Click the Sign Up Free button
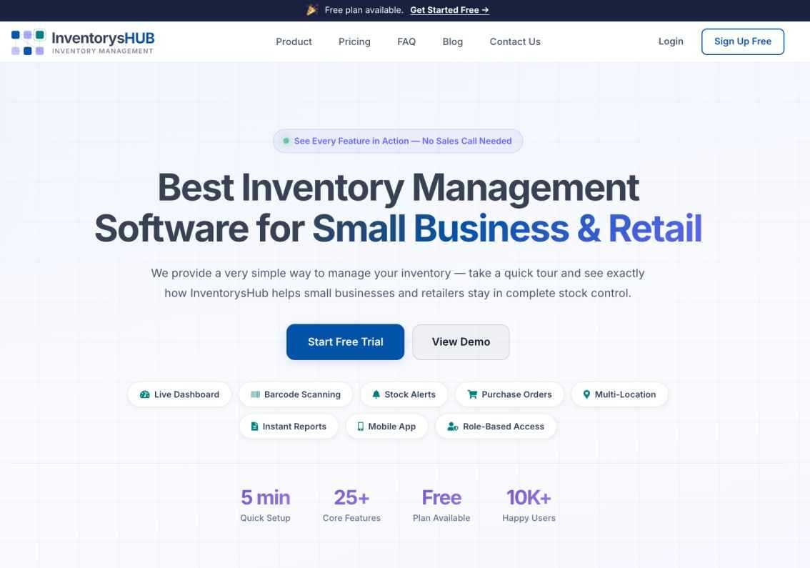Screen dimensions: 810x568 pos(742,41)
